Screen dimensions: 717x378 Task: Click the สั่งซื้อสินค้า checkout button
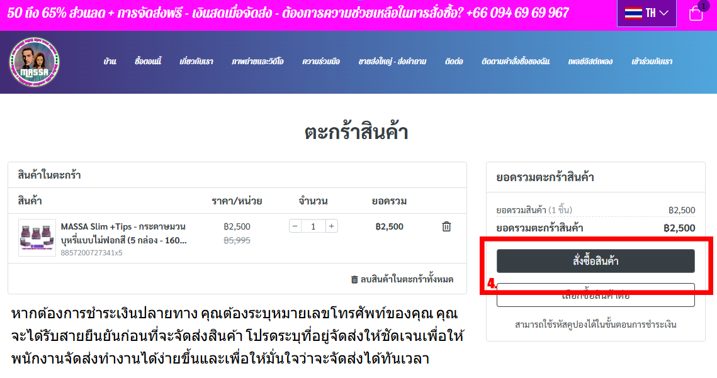click(x=596, y=261)
